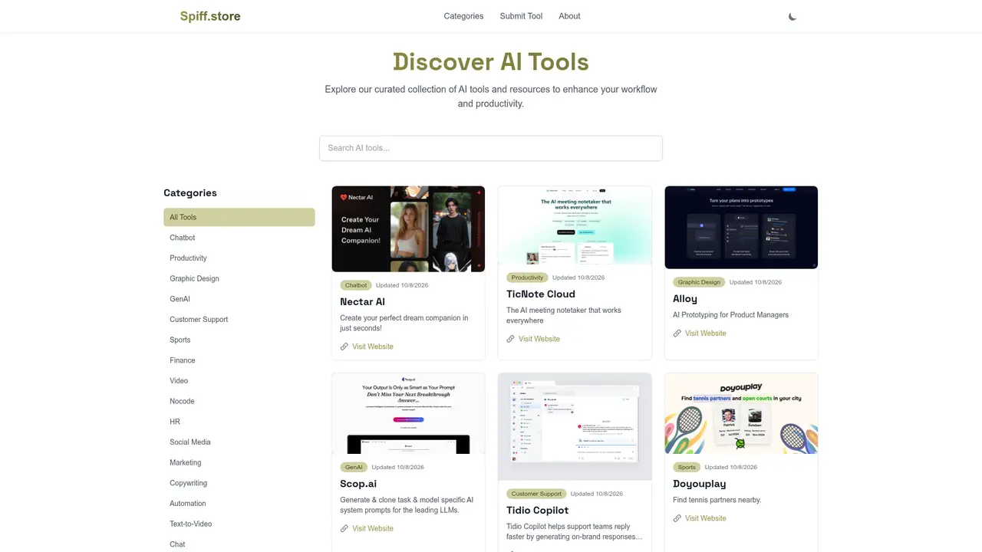Visit Website link for TicNote Cloud

click(539, 339)
